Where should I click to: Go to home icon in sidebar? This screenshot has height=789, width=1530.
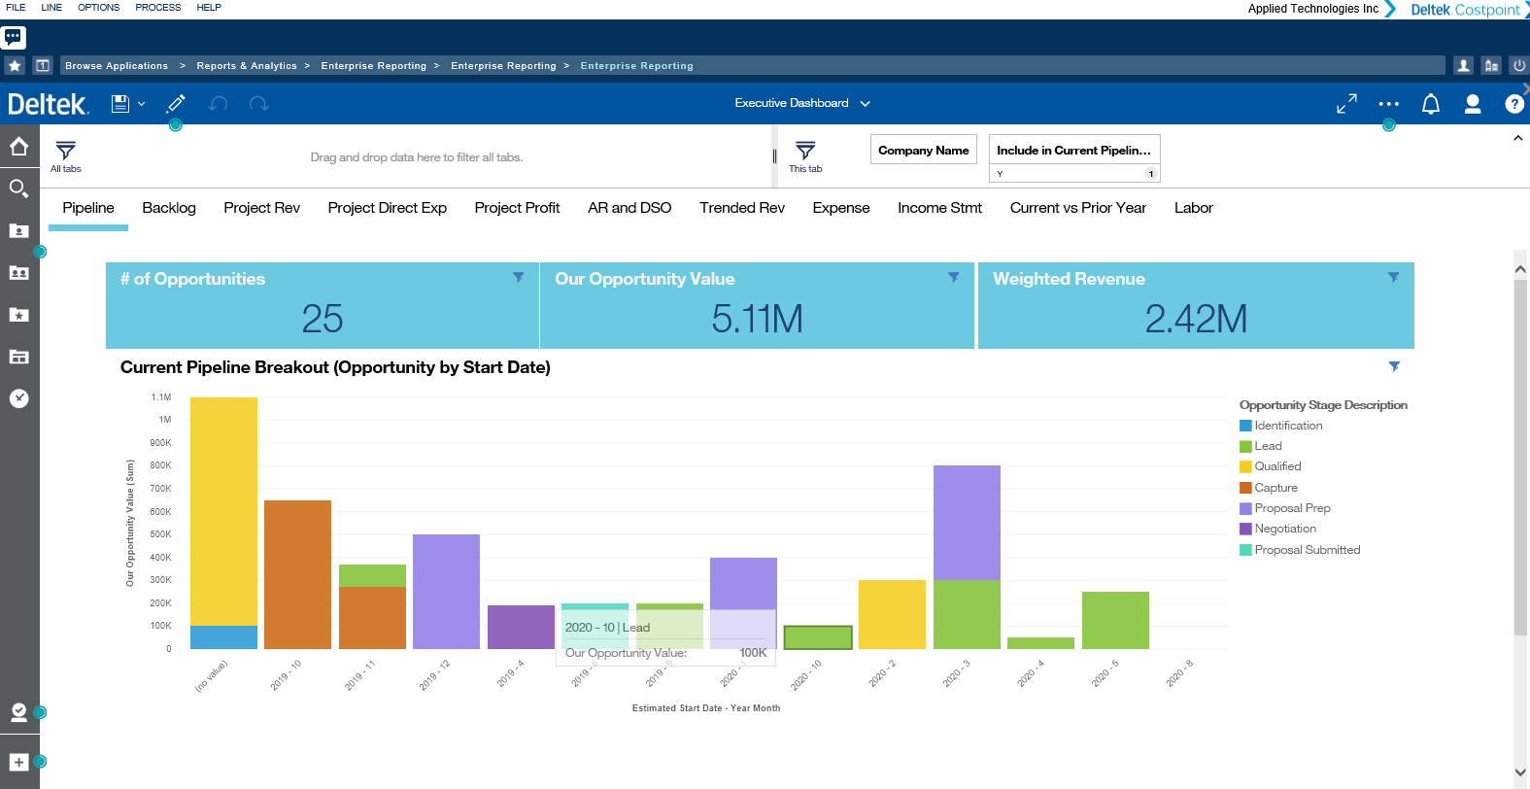point(18,147)
